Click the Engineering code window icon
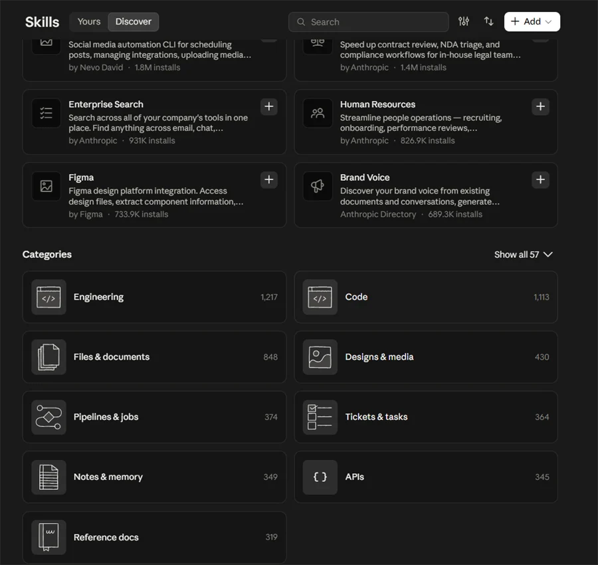 click(x=49, y=297)
